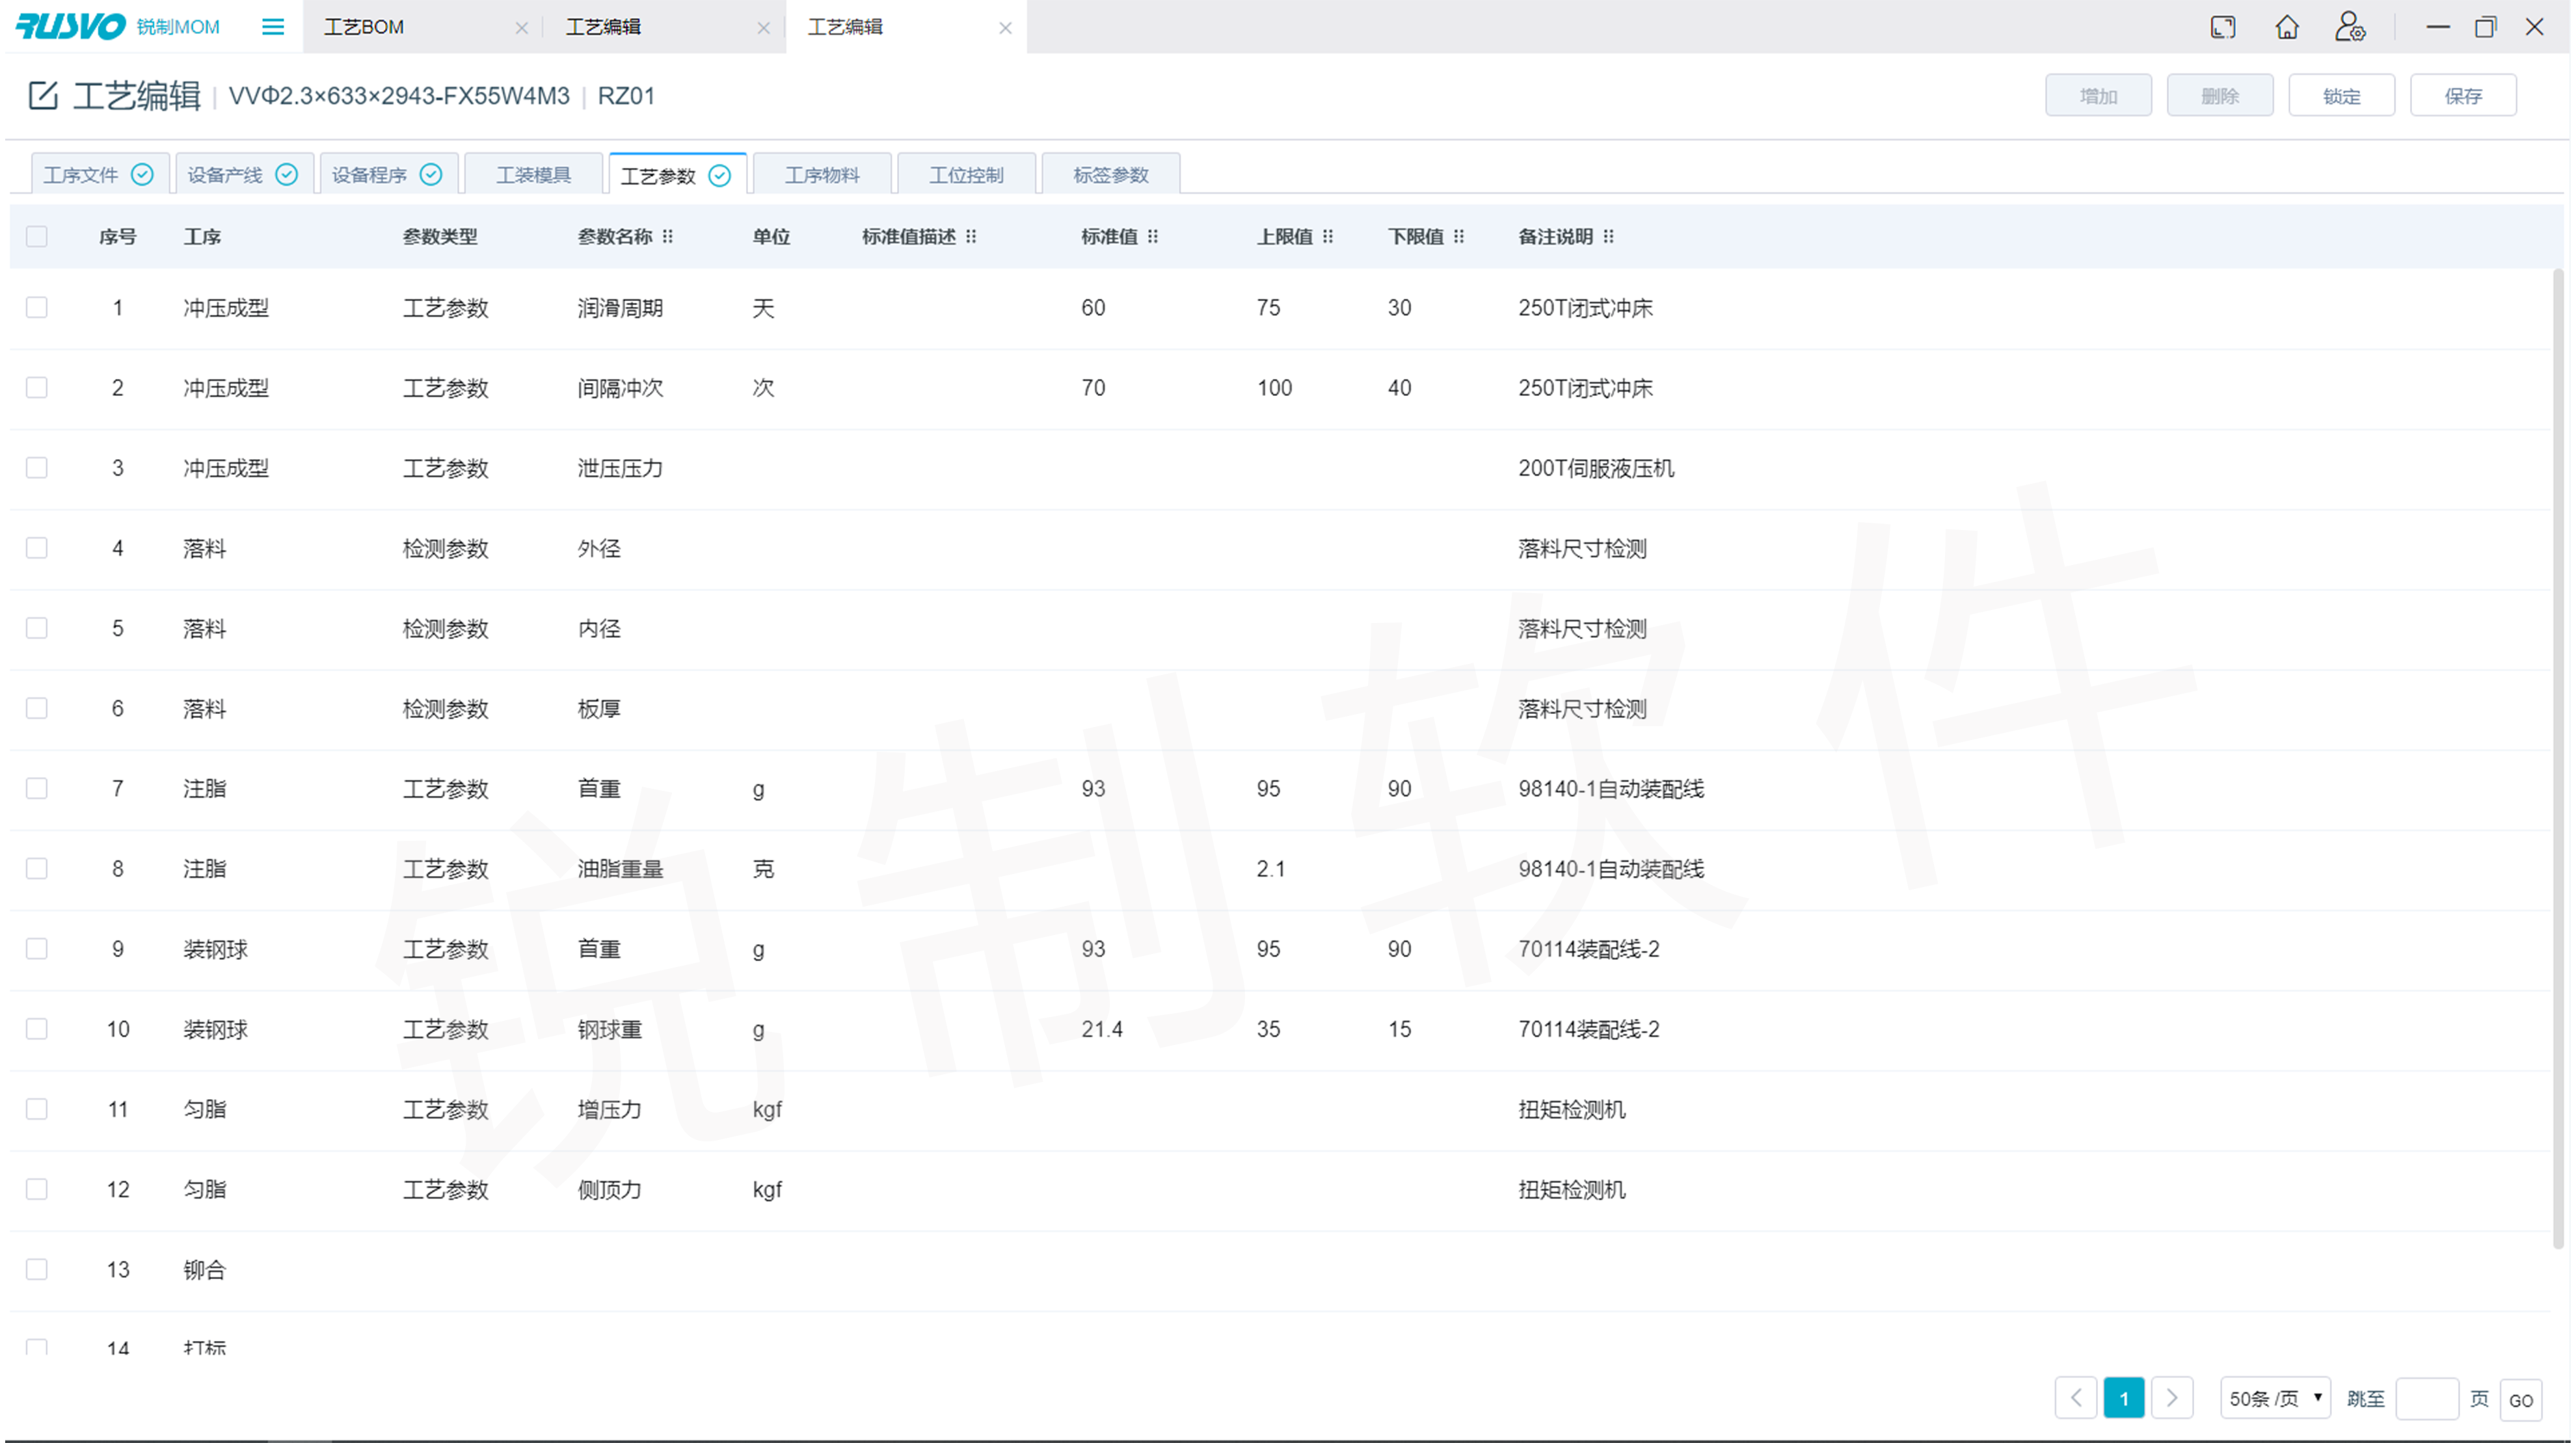This screenshot has width=2576, height=1443.
Task: Click the jump-to page input field
Action: [2427, 1398]
